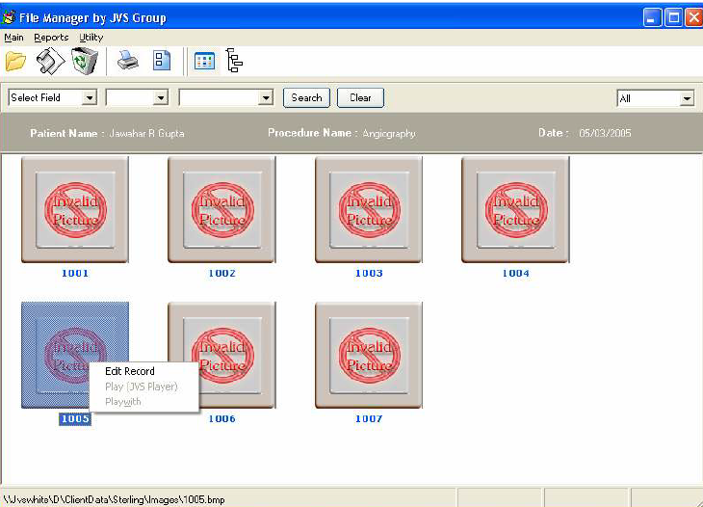Click the printer toolbar icon
The width and height of the screenshot is (703, 507).
(128, 62)
